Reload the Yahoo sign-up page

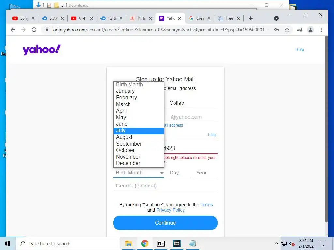[34, 30]
